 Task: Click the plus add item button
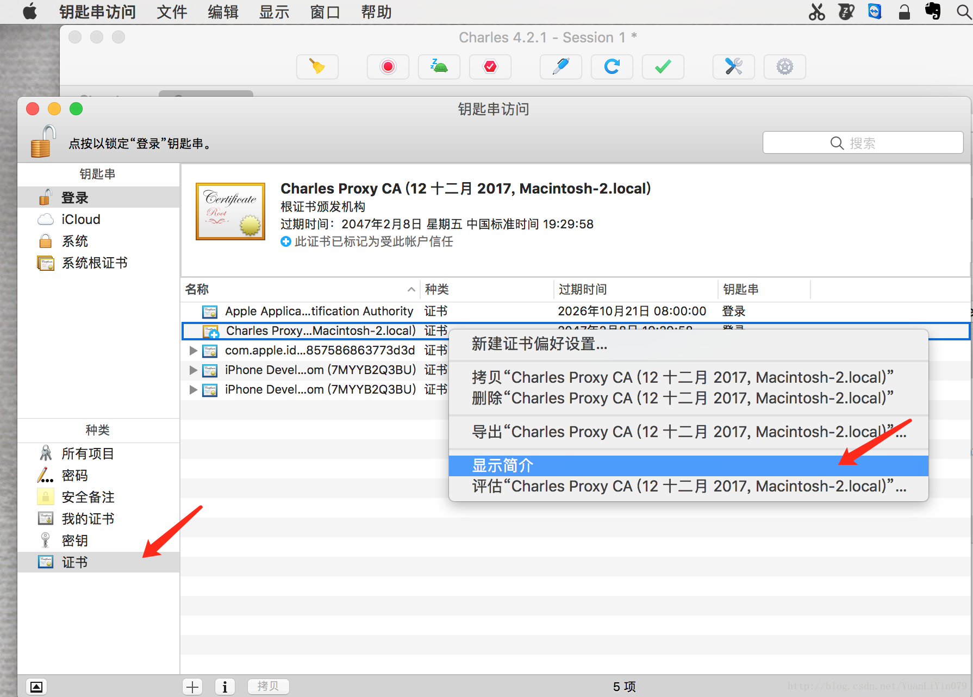192,687
